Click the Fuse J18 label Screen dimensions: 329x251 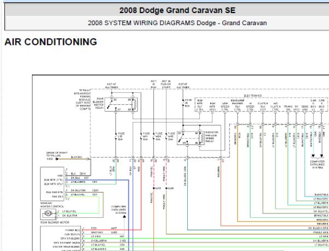click(121, 136)
